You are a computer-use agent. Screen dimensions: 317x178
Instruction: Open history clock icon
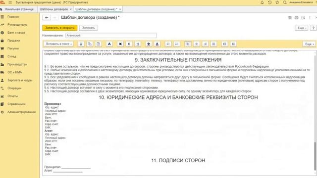[269, 2]
